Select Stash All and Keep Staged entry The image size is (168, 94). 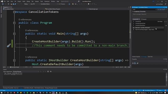tap(148, 30)
